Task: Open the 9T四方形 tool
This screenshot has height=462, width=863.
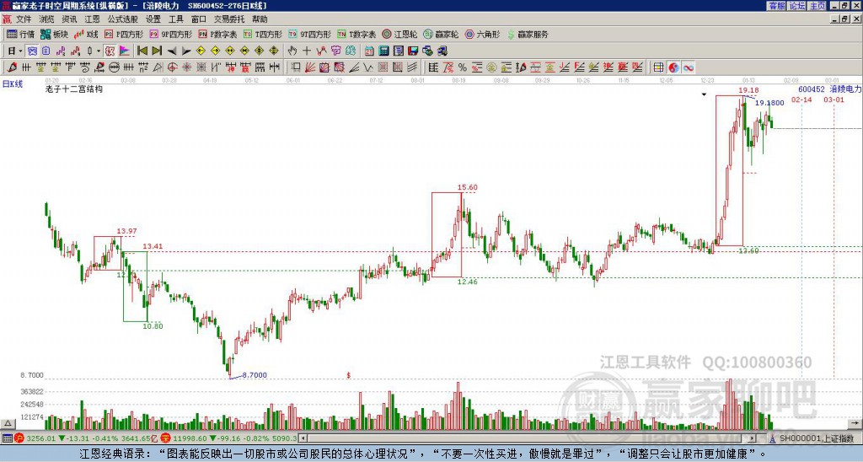Action: 310,34
